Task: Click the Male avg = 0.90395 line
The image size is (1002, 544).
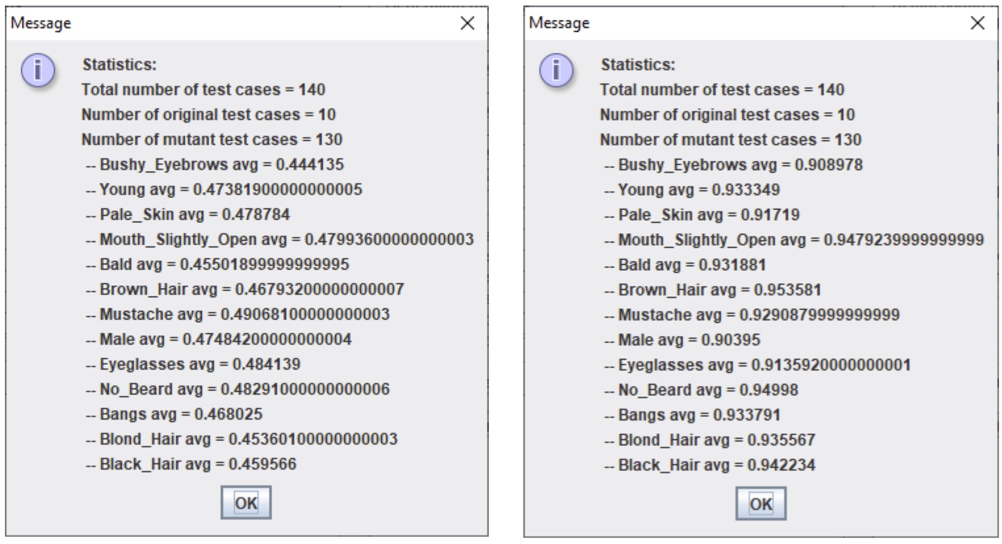Action: pyautogui.click(x=682, y=340)
